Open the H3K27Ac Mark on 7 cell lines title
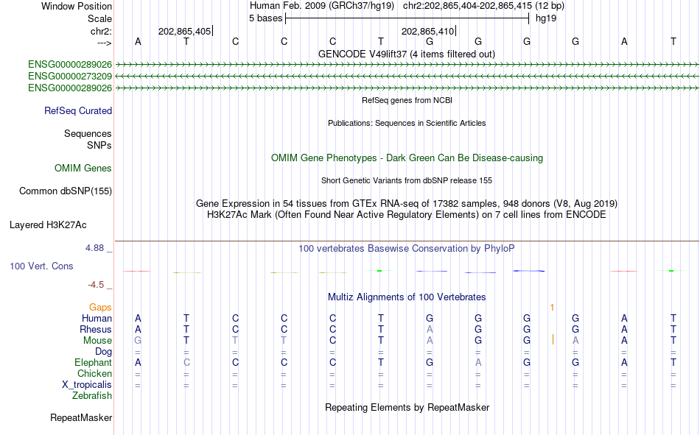This screenshot has height=435, width=700. [x=407, y=215]
